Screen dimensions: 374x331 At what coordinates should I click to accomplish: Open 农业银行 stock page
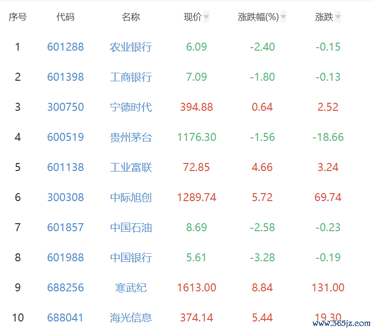point(131,47)
